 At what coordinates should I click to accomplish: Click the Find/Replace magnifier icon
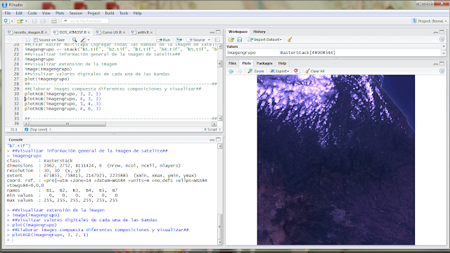pos(75,40)
